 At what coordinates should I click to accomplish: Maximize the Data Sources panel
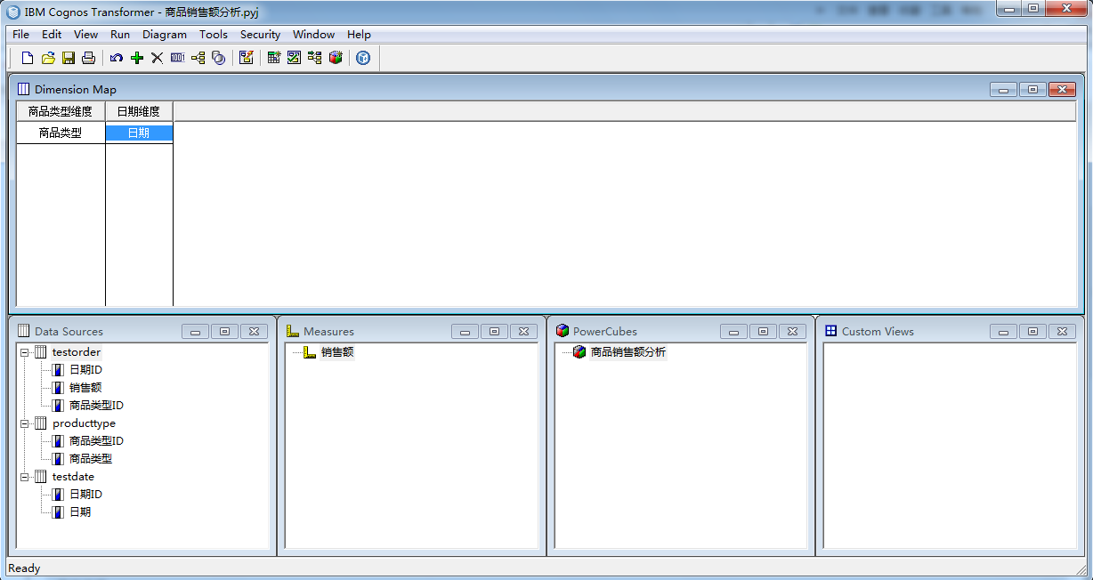pos(224,332)
